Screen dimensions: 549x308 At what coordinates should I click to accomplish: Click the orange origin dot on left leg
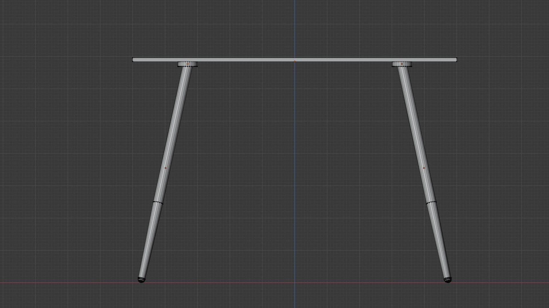tap(165, 168)
